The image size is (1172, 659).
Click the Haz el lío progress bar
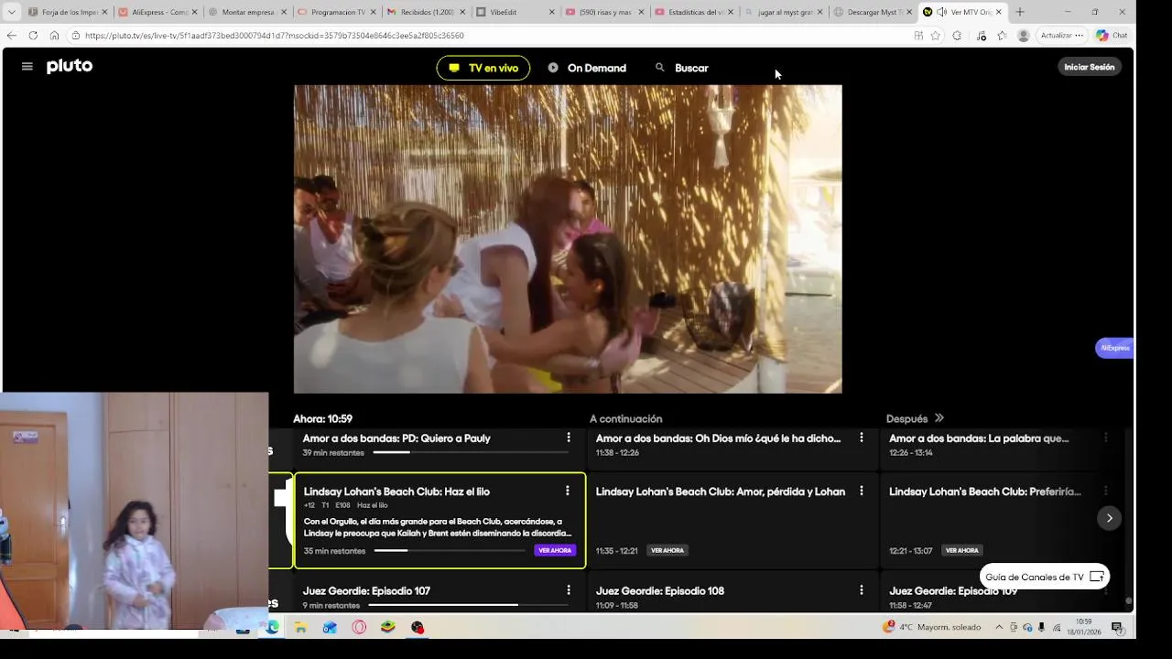pyautogui.click(x=450, y=550)
